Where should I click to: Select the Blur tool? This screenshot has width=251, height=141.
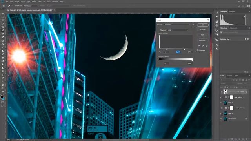[x=3, y=64]
